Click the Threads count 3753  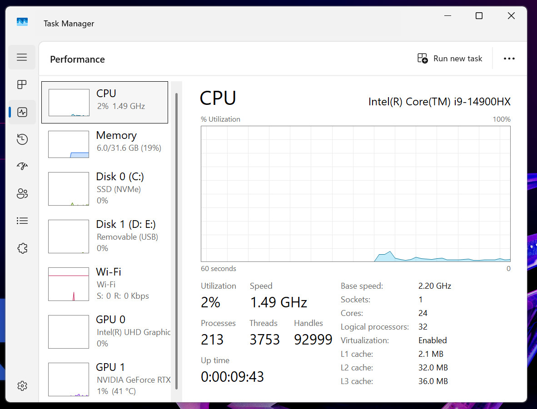[264, 340]
